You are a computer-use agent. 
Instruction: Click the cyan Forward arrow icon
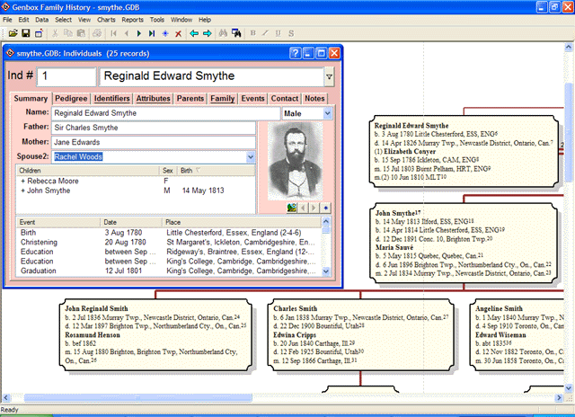[x=208, y=34]
